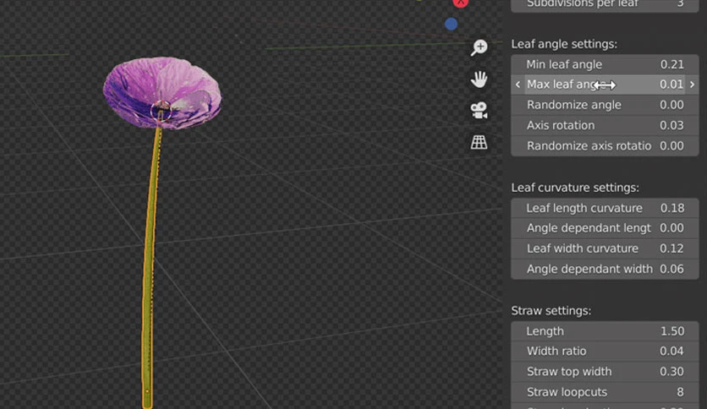Screen dimensions: 707x409
Task: Click the Randomize angle field
Action: pyautogui.click(x=605, y=105)
